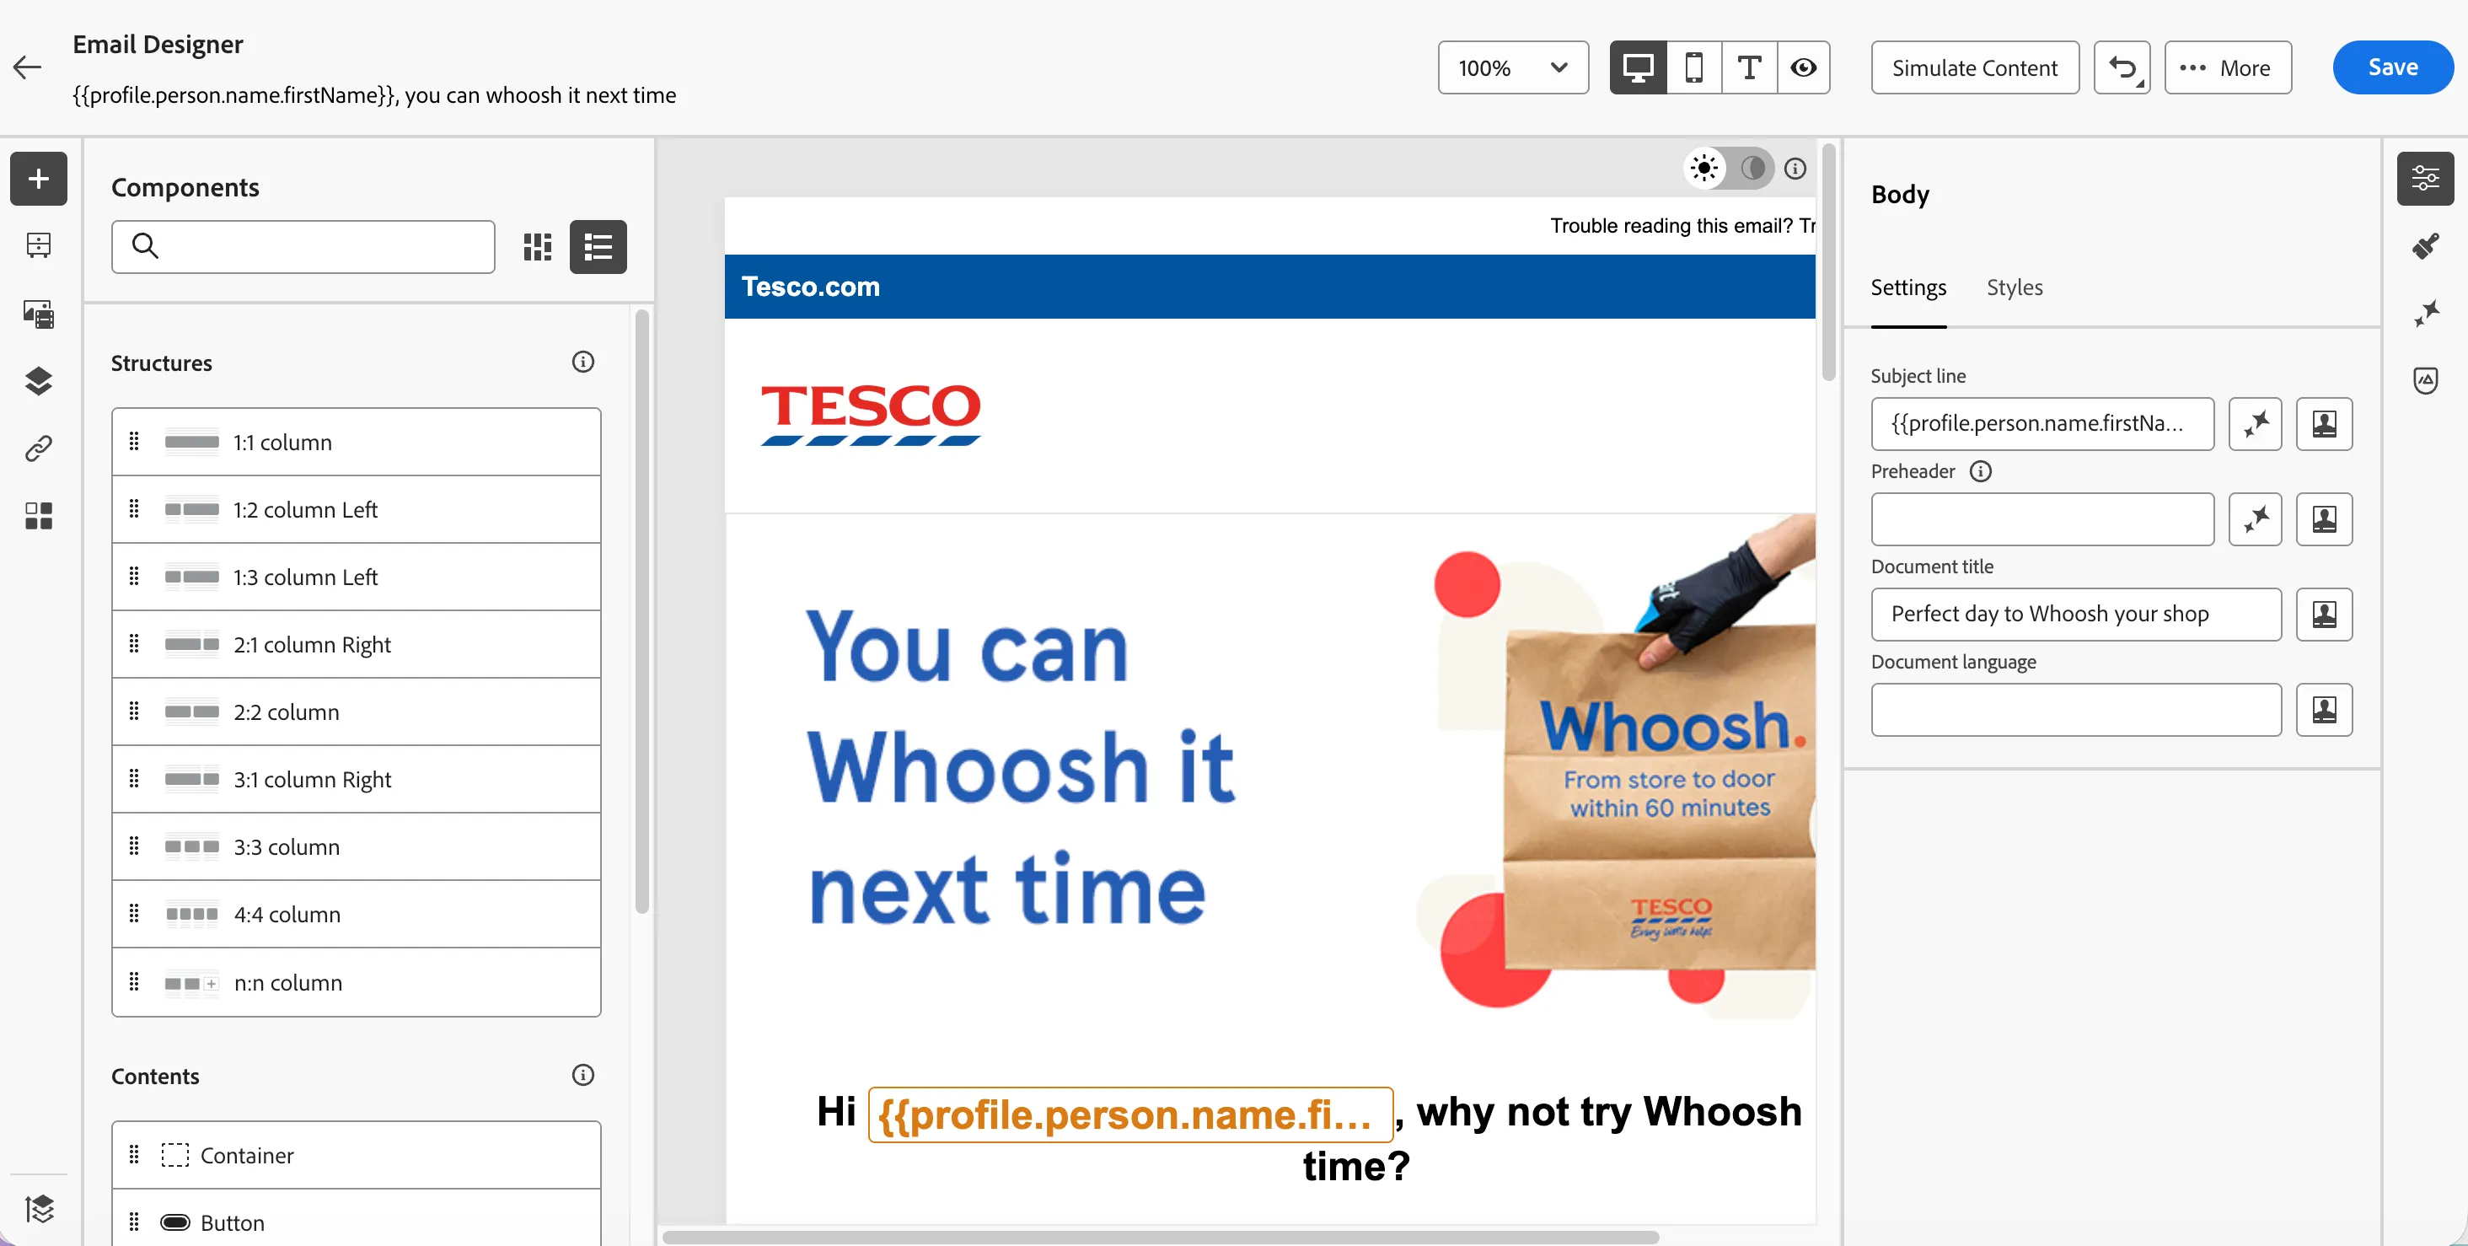This screenshot has height=1246, width=2468.
Task: Select the 1:2 column Left structure
Action: click(x=356, y=510)
